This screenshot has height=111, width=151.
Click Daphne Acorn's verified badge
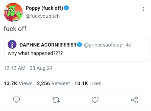(79, 45)
